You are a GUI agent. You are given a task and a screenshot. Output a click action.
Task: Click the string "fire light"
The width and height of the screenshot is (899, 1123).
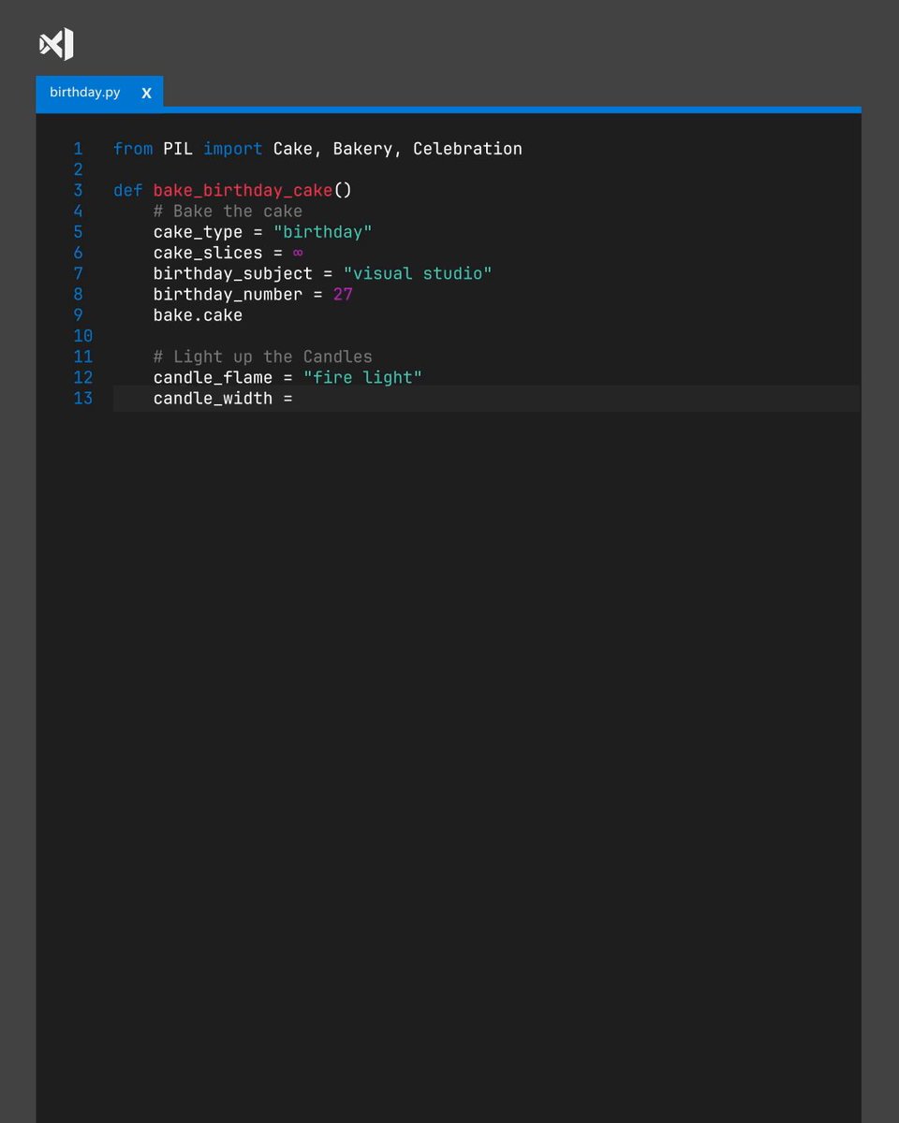(362, 377)
